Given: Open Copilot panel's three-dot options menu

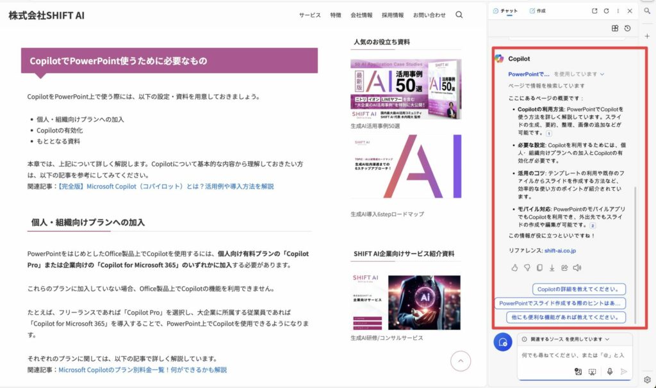Looking at the screenshot, I should click(618, 11).
